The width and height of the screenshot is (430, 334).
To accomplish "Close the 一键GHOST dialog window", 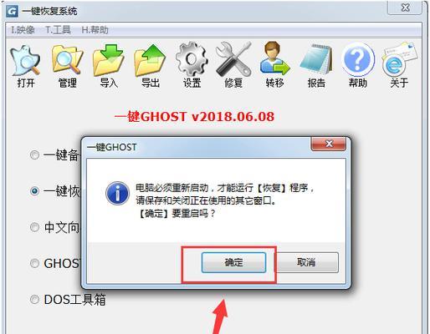I will pos(329,144).
